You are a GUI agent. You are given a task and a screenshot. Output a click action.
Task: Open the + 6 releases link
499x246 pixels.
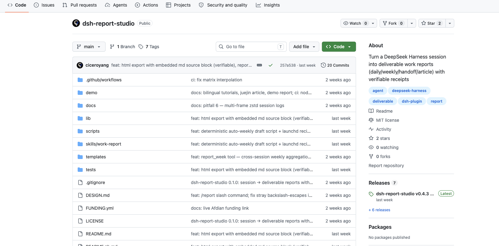coord(379,210)
